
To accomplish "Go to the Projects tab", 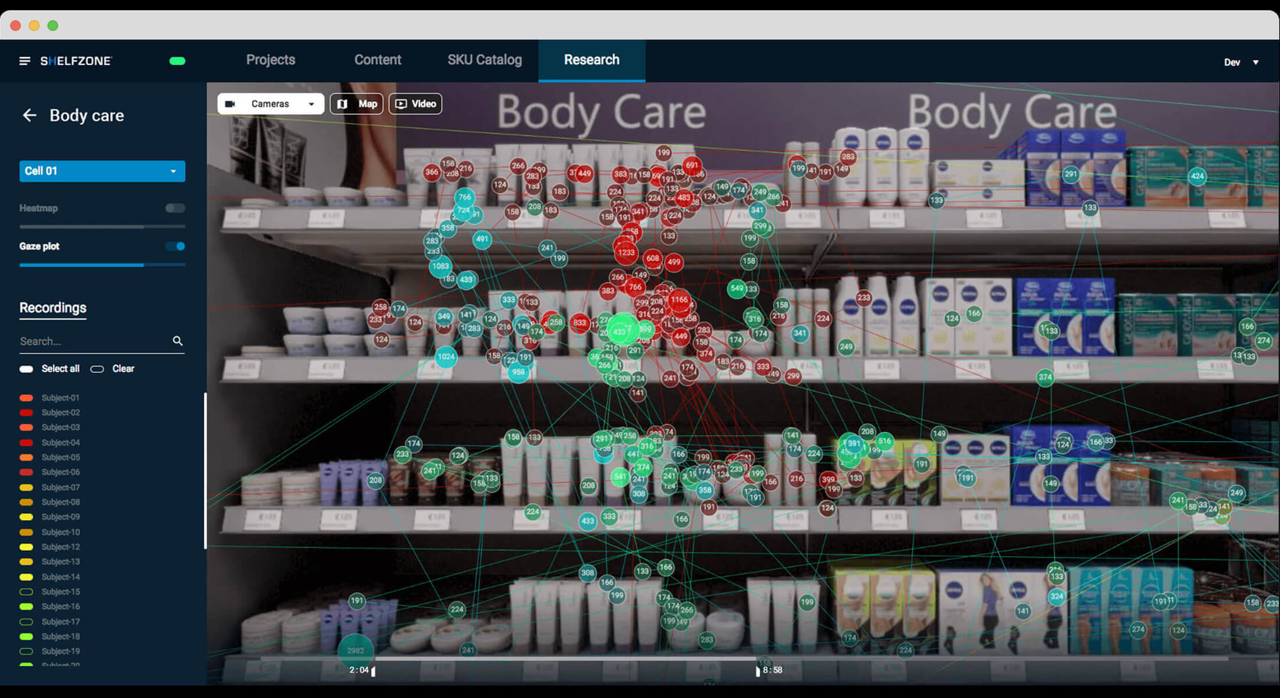I will click(271, 60).
